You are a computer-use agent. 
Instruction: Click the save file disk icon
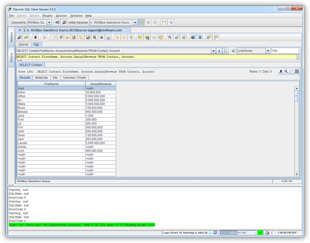pos(88,37)
